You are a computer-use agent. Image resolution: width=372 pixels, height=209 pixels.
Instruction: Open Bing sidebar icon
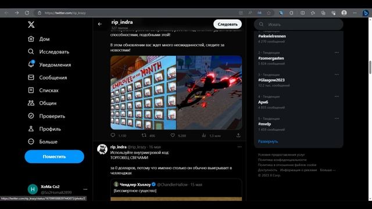pyautogui.click(x=366, y=13)
